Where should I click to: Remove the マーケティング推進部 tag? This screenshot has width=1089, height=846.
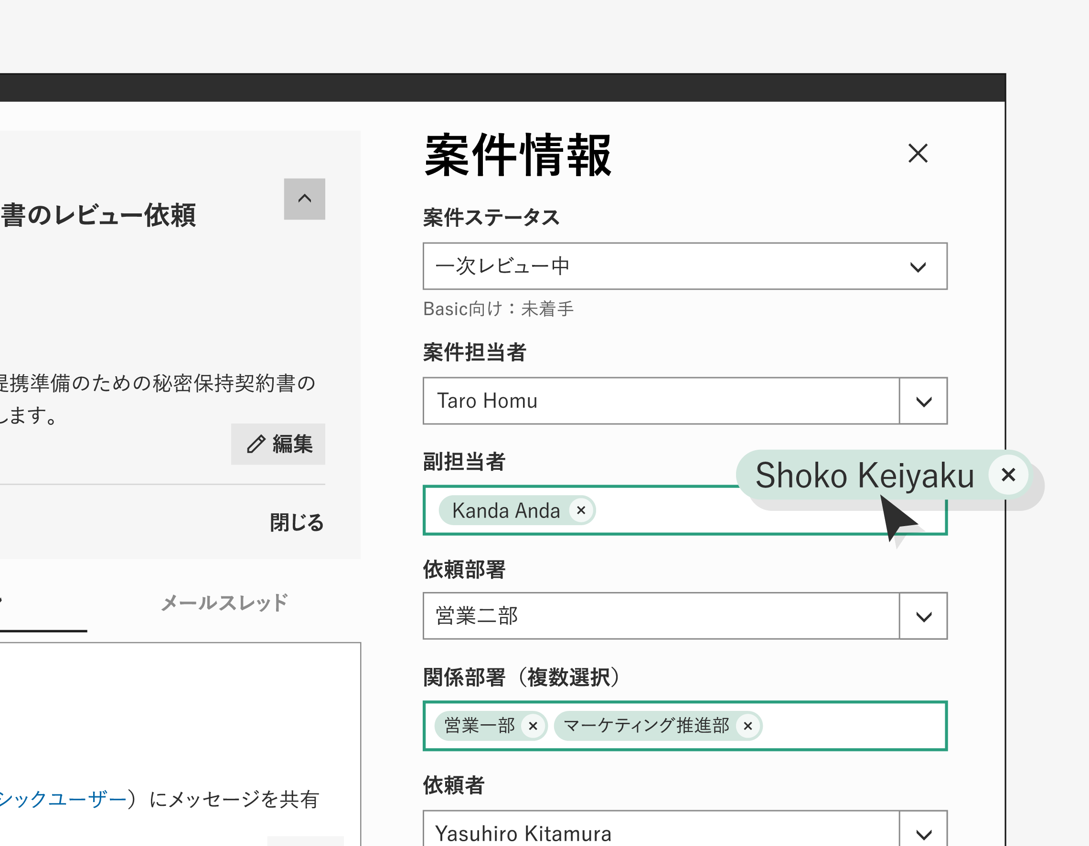pos(747,726)
